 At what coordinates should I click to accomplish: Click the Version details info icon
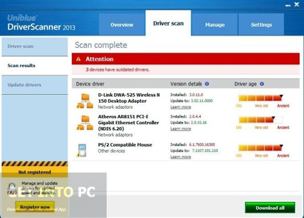tap(207, 84)
